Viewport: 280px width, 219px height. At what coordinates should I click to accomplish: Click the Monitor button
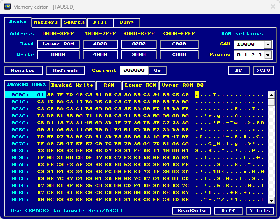(23, 70)
